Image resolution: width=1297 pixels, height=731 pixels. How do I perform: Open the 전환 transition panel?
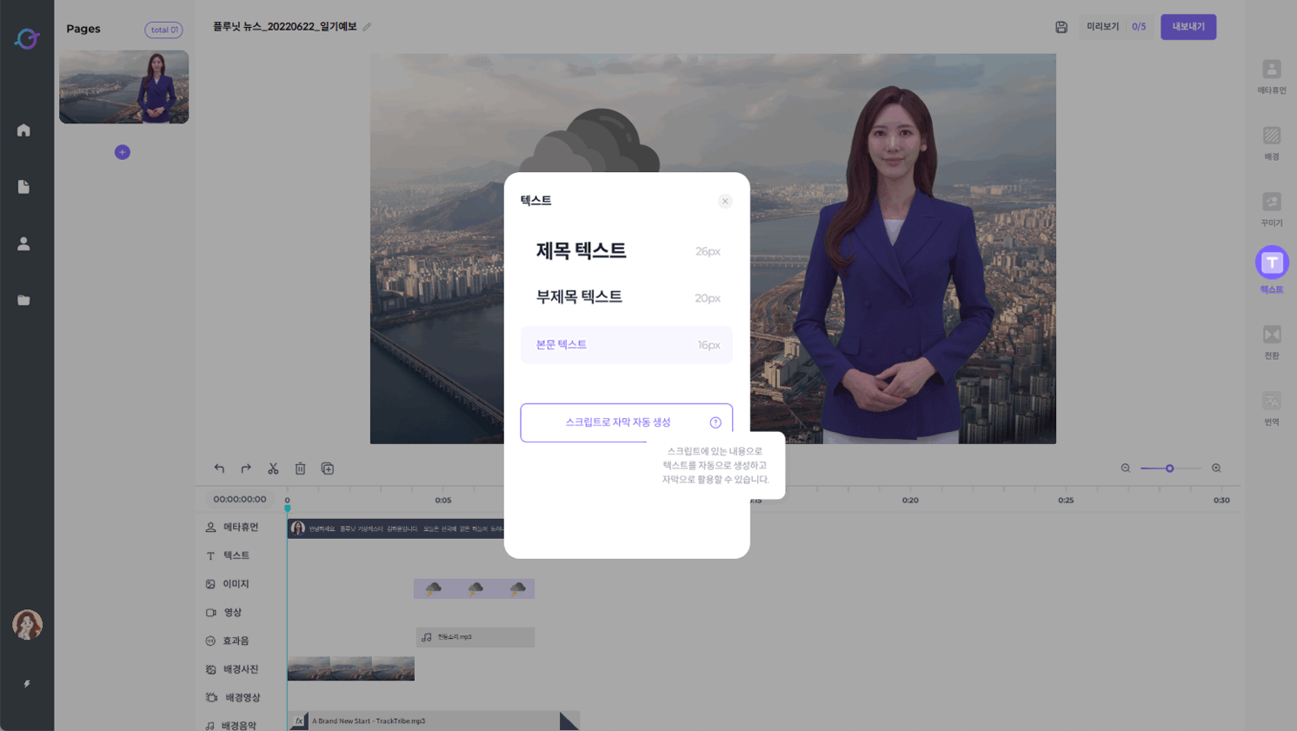1271,342
